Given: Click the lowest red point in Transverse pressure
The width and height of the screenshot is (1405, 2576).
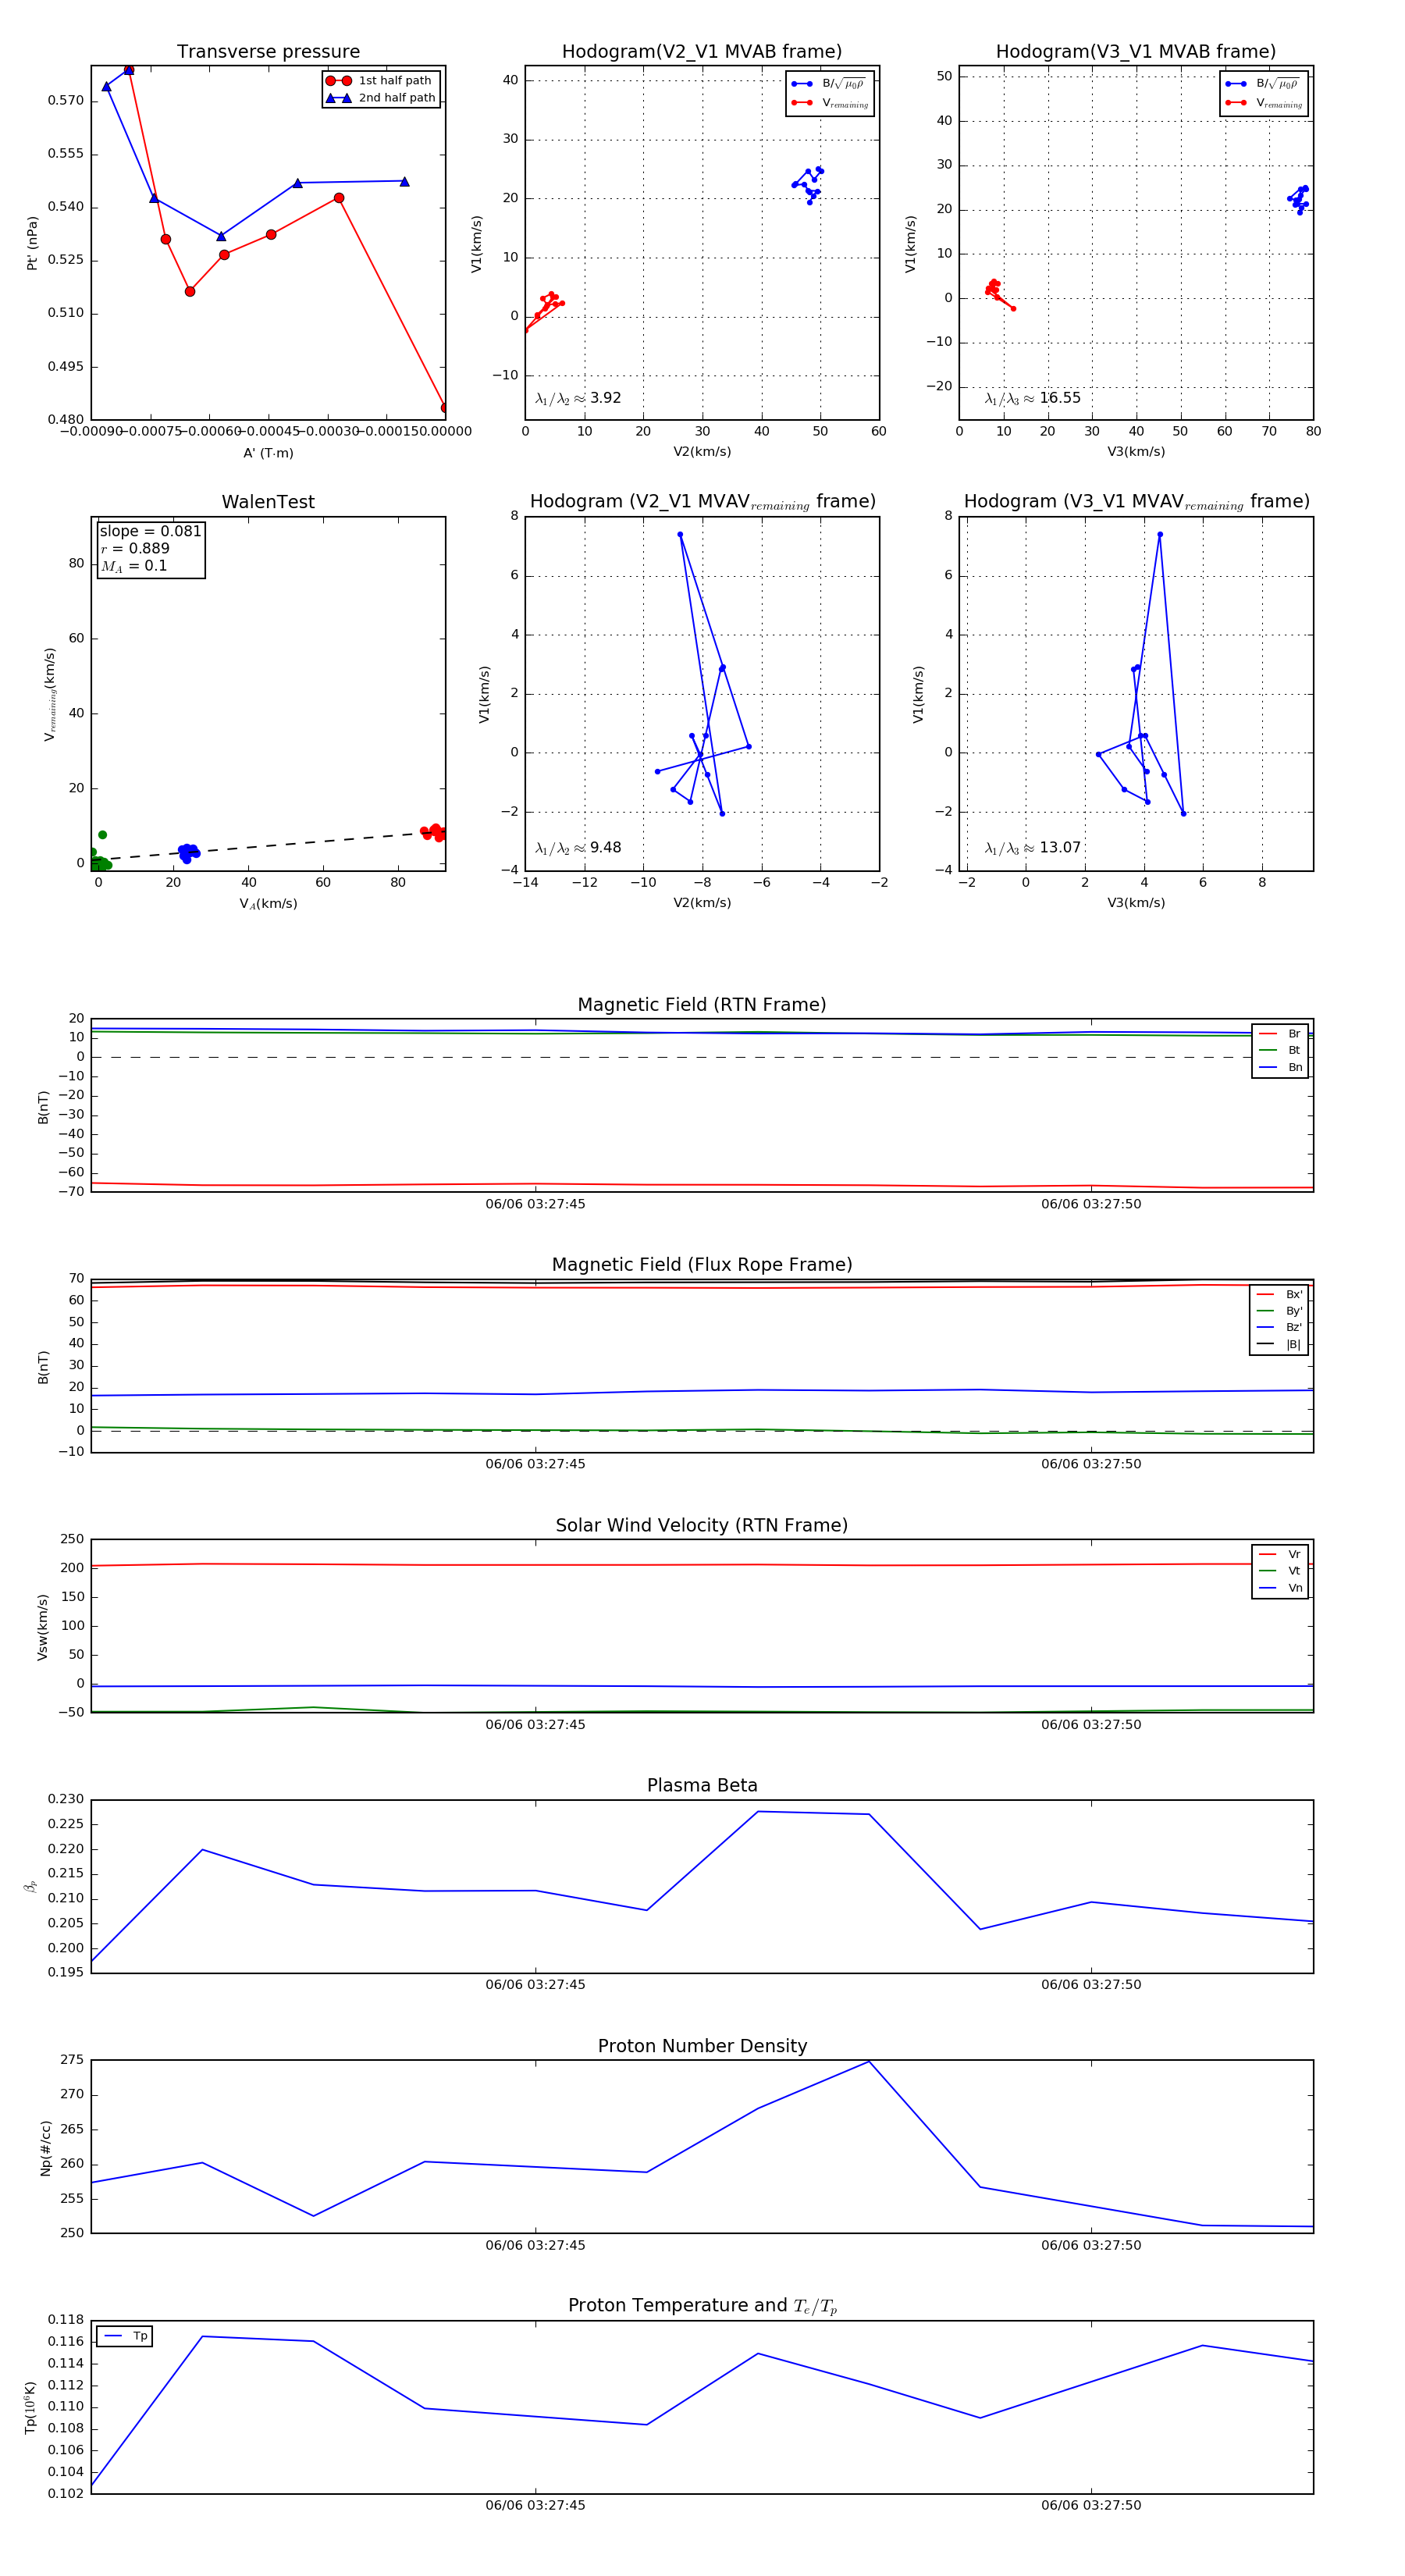Looking at the screenshot, I should [x=444, y=408].
